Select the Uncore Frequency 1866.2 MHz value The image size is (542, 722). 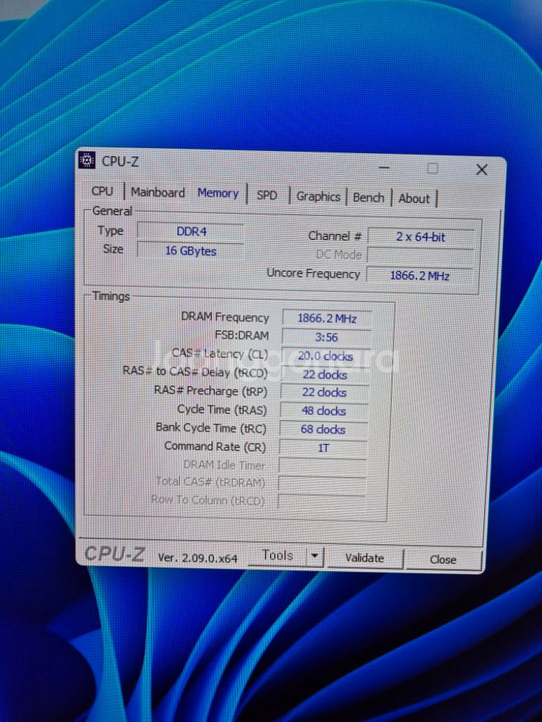pyautogui.click(x=419, y=276)
